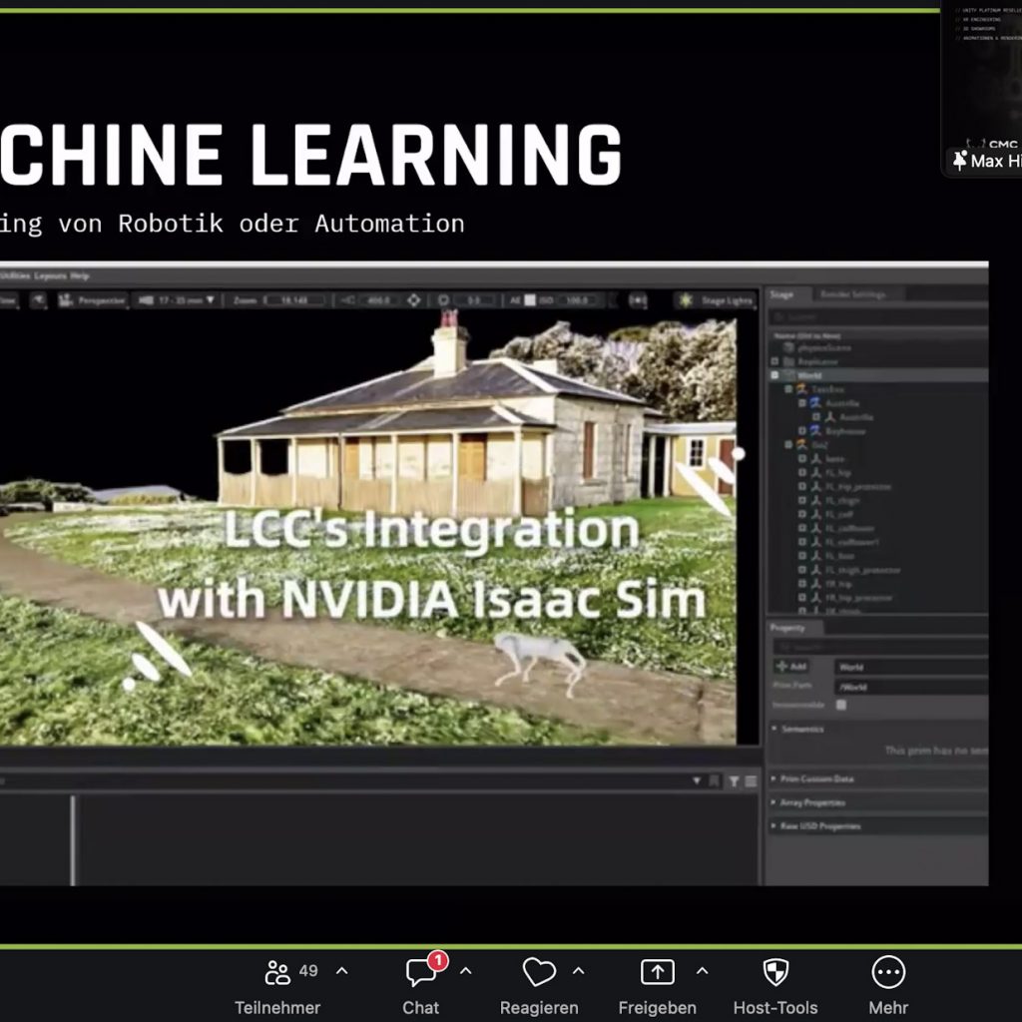
Task: Collapse the World tree node
Action: (774, 375)
